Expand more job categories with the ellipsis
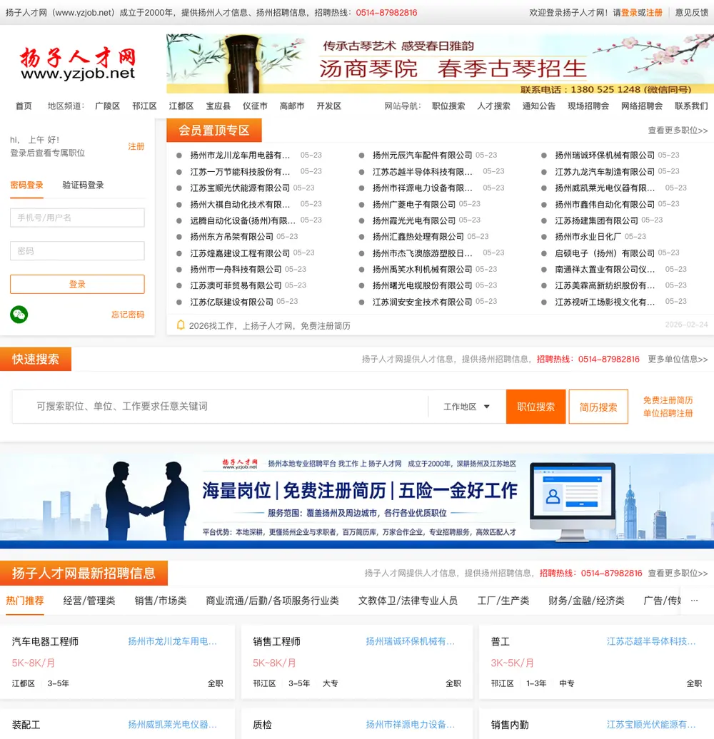The height and width of the screenshot is (739, 714). coord(694,601)
